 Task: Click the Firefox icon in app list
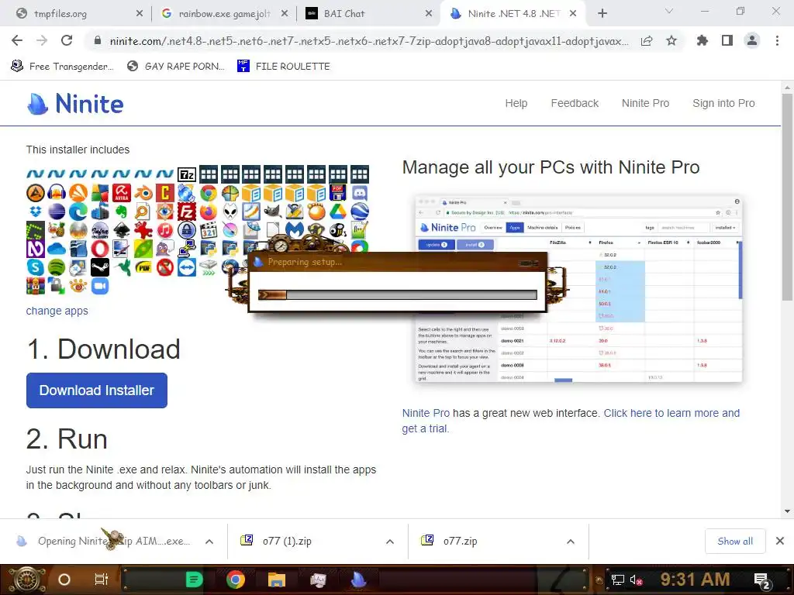pos(208,212)
